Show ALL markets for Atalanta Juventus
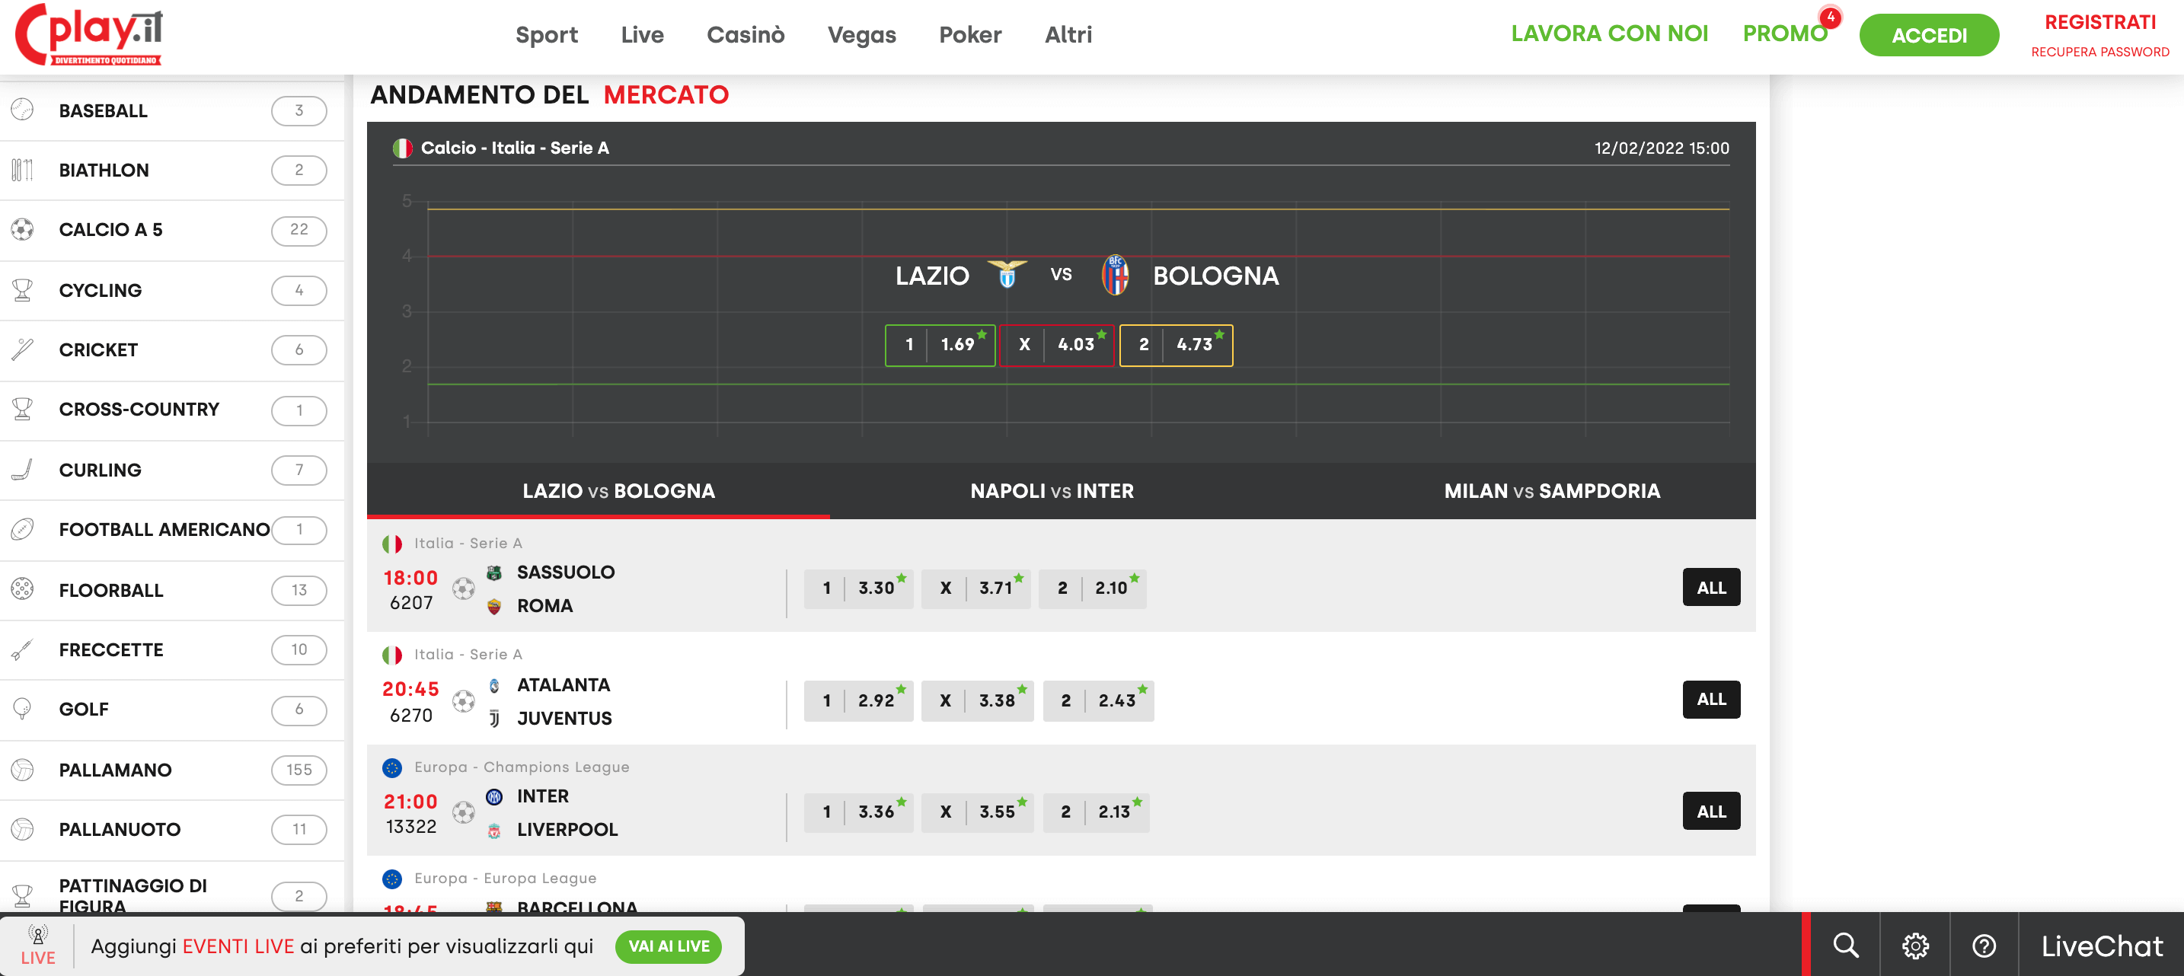Screen dimensions: 2184x976 click(x=1711, y=700)
